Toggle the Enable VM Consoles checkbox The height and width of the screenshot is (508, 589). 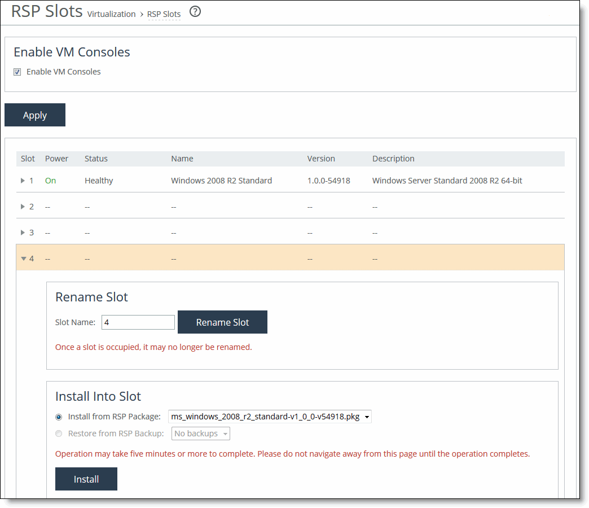click(17, 72)
